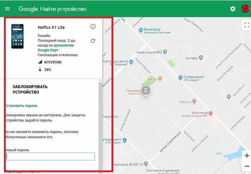Screen dimensions: 251x174
Task: Select the device location marker on map
Action: (x=146, y=90)
